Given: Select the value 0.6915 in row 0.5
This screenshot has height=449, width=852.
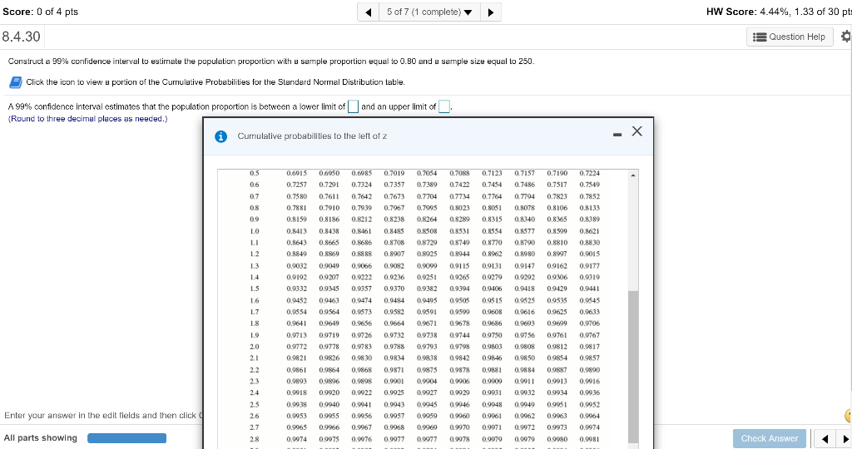Looking at the screenshot, I should pyautogui.click(x=297, y=173).
